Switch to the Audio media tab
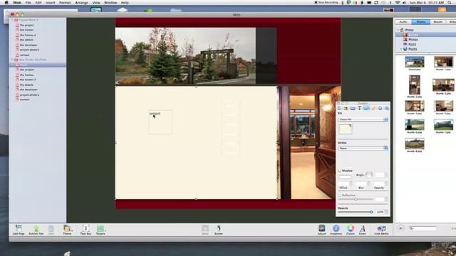Screen dimensions: 456x256 (403, 22)
